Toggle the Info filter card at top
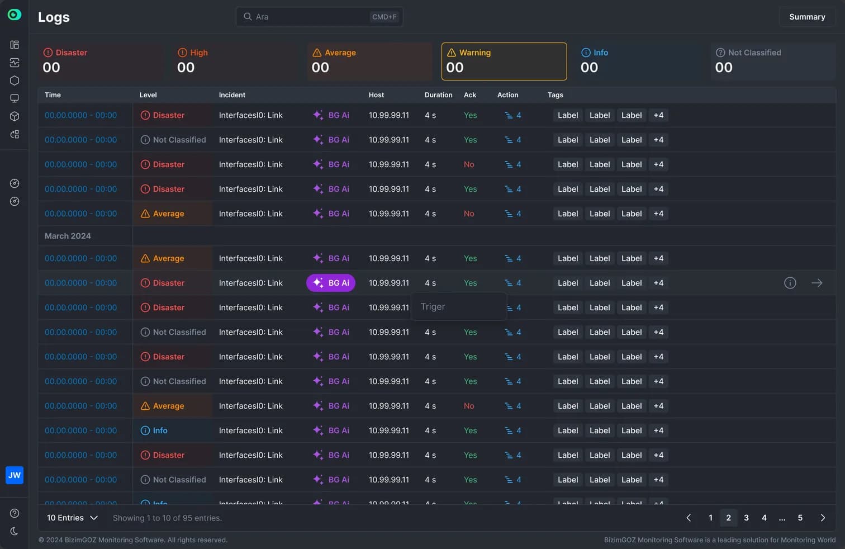Image resolution: width=845 pixels, height=549 pixels. (x=639, y=61)
